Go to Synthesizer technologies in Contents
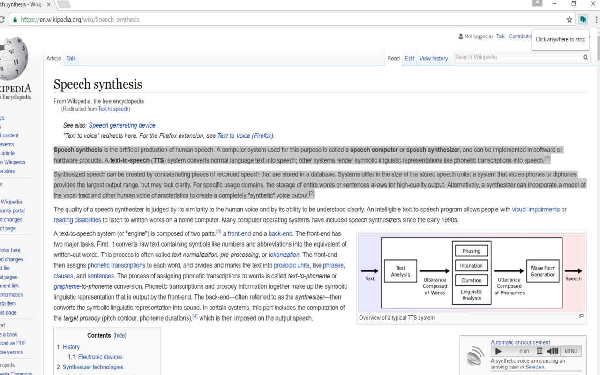The height and width of the screenshot is (375, 600). click(x=93, y=367)
